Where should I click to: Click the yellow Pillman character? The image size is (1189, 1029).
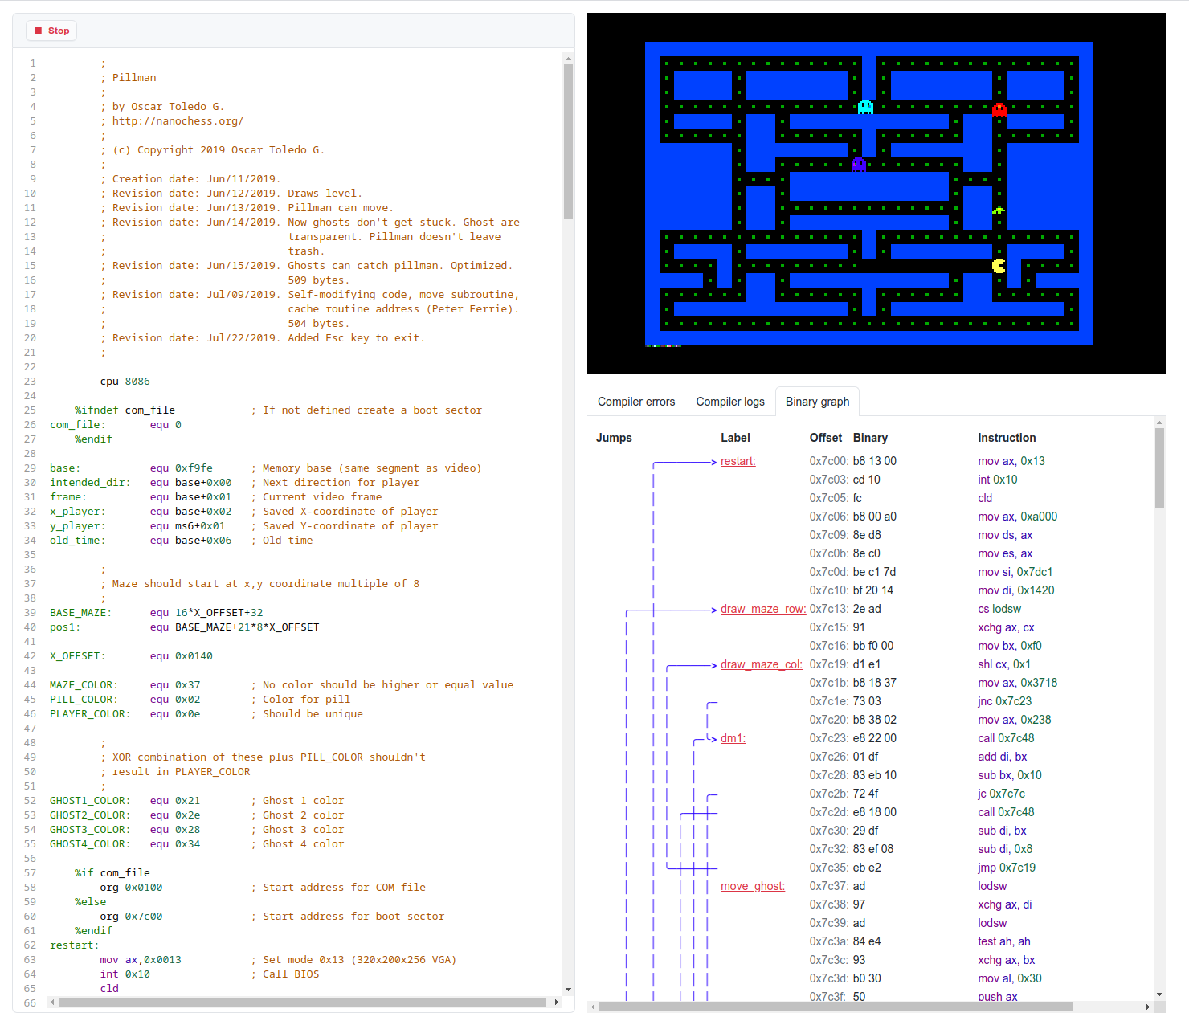coord(999,266)
